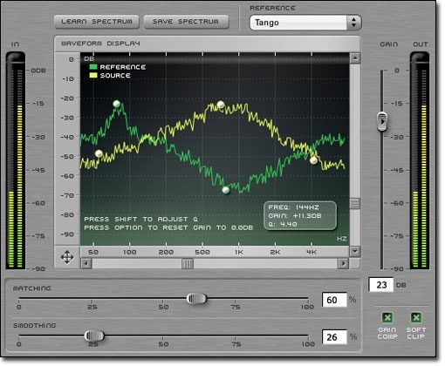Click the 50 tick on Smoothing scale
The height and width of the screenshot is (366, 445).
tap(163, 344)
